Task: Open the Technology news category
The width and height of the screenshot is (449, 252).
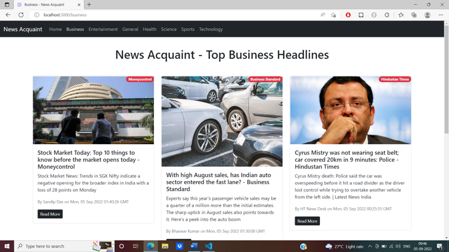Action: coord(211,29)
